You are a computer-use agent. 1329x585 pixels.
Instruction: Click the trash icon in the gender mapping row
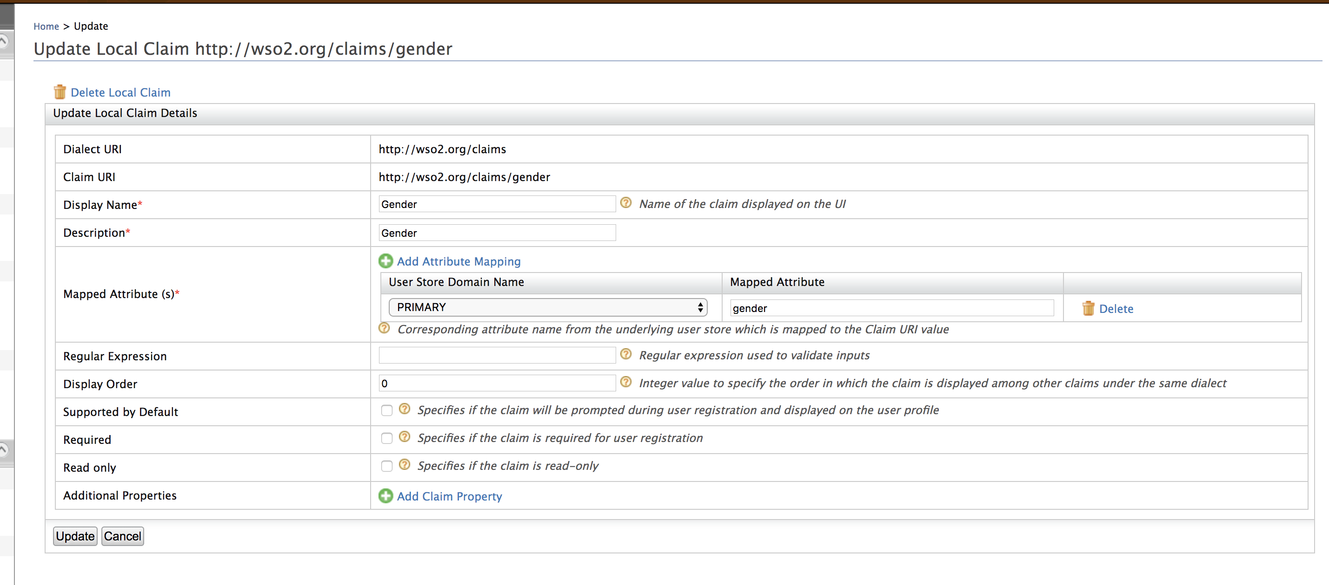click(x=1088, y=308)
